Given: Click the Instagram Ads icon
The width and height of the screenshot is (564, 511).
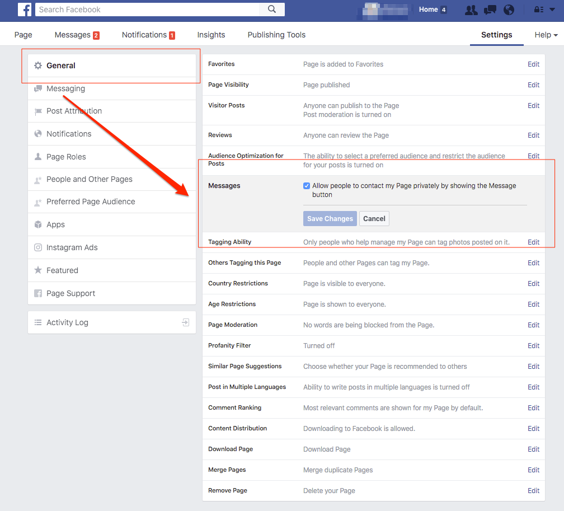Looking at the screenshot, I should 38,247.
